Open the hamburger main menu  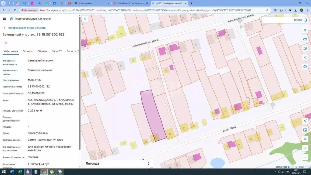pyautogui.click(x=5, y=19)
